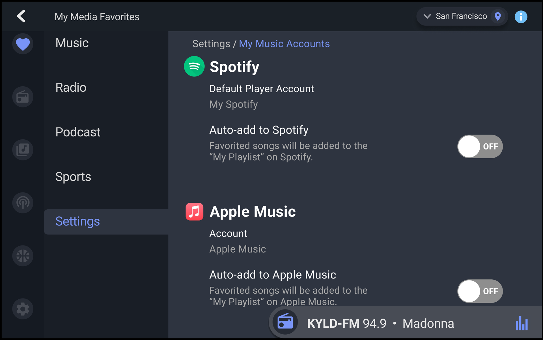The width and height of the screenshot is (543, 340).
Task: Open the Music menu item
Action: [72, 43]
